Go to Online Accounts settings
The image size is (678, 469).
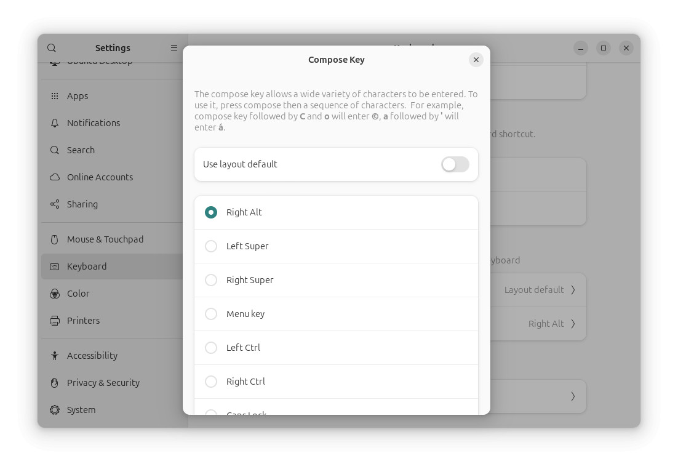(112, 177)
